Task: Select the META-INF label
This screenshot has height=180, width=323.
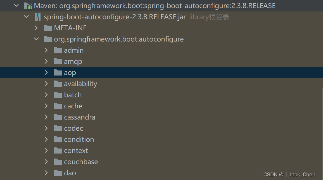Action: pos(70,28)
